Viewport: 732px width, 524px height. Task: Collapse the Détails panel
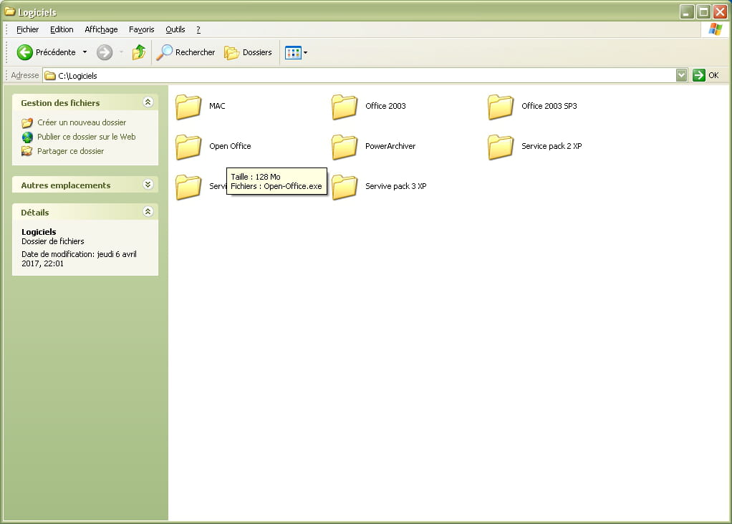[x=148, y=212]
